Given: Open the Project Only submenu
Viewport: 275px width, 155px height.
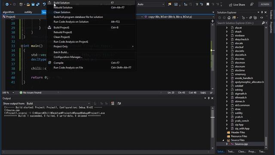Looking at the screenshot, I should [91, 46].
